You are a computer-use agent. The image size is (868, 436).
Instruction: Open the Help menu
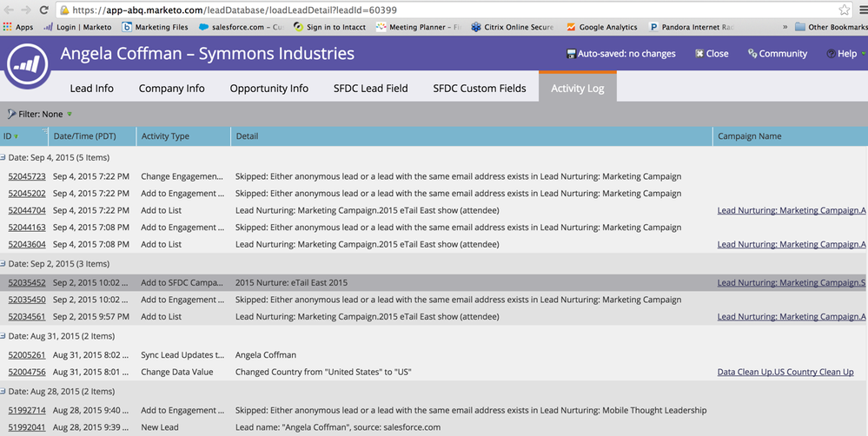point(845,54)
